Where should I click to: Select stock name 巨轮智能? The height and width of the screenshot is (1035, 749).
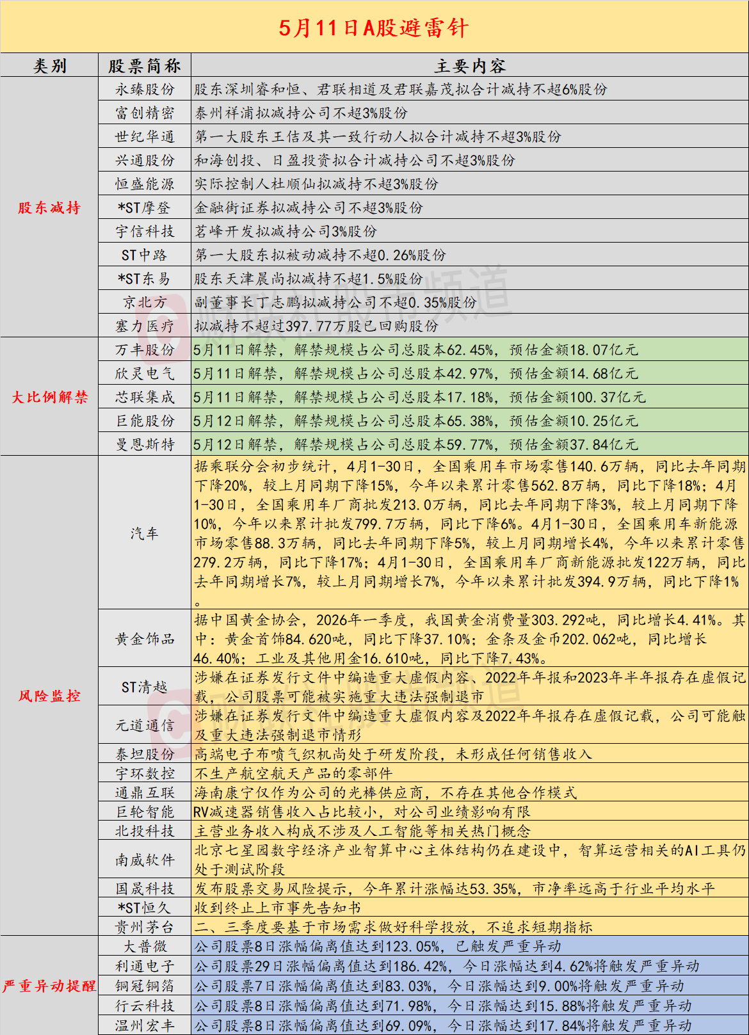point(145,812)
